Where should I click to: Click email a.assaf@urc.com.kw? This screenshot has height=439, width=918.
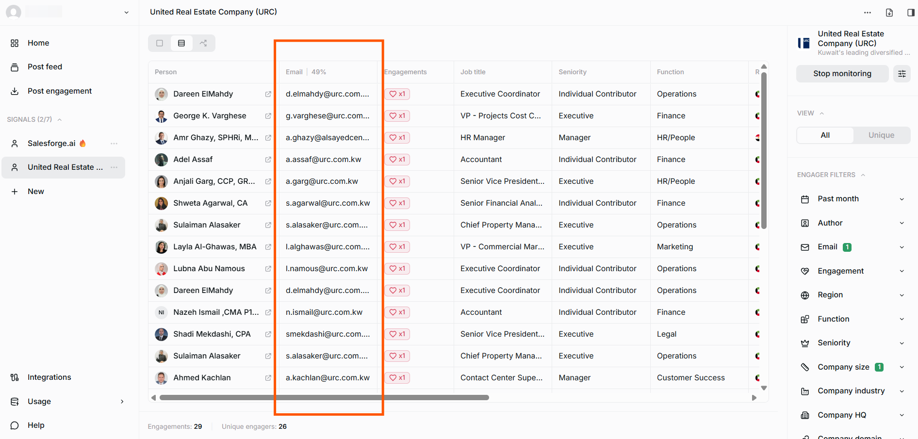[323, 160]
